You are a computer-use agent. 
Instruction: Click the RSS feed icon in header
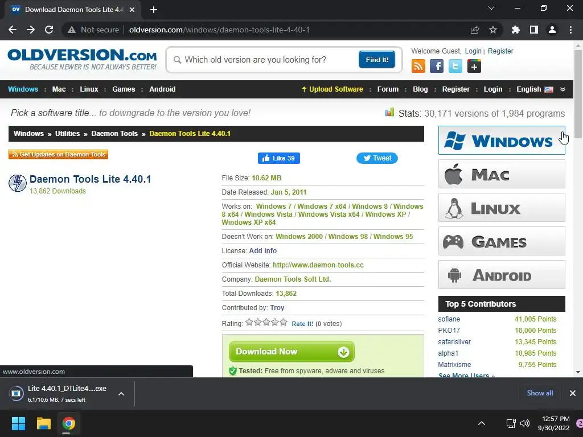point(418,66)
